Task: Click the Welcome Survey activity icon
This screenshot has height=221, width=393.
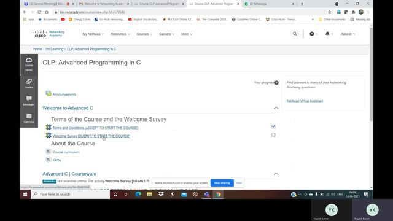Action: [49, 135]
